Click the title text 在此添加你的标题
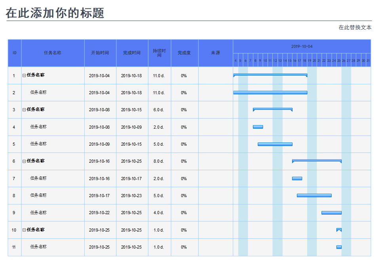This screenshot has height=268, width=380. (x=55, y=13)
